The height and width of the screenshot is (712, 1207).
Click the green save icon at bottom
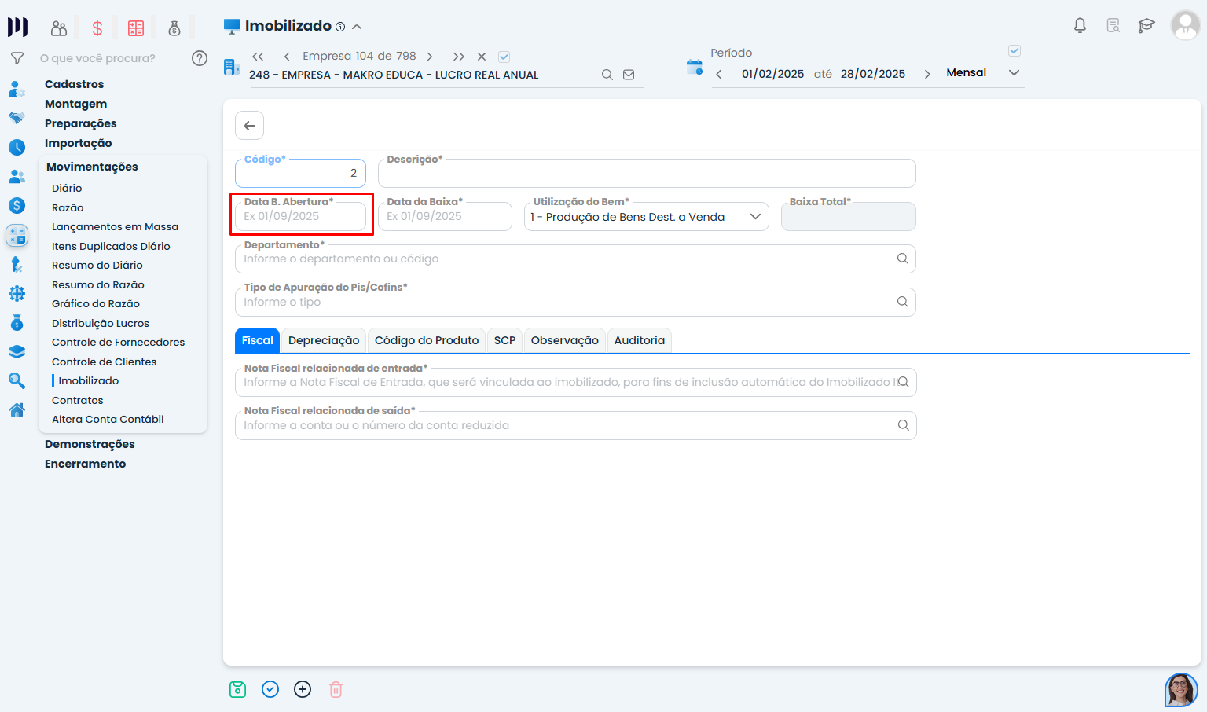[x=237, y=689]
